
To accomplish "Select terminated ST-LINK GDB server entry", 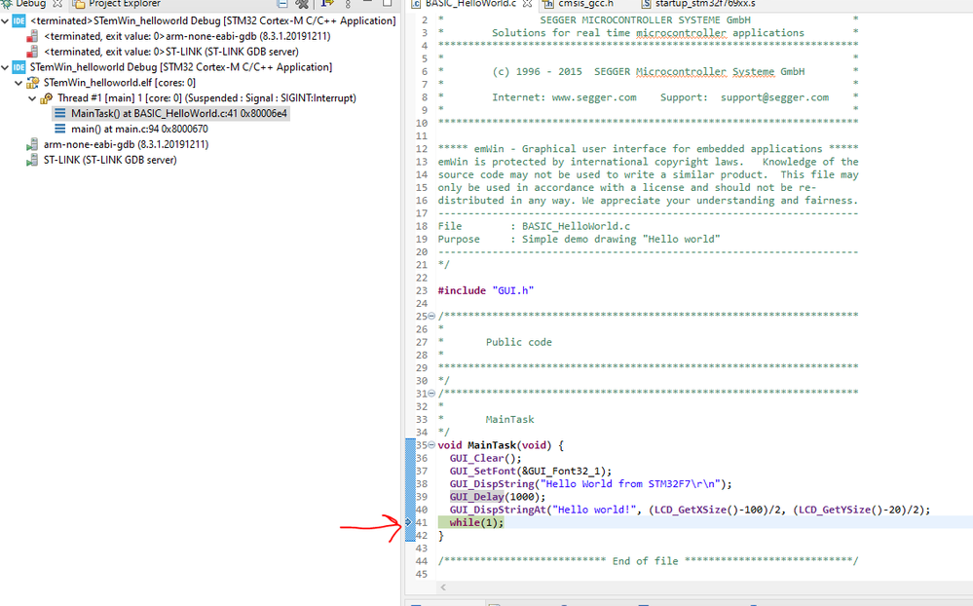I will point(171,52).
